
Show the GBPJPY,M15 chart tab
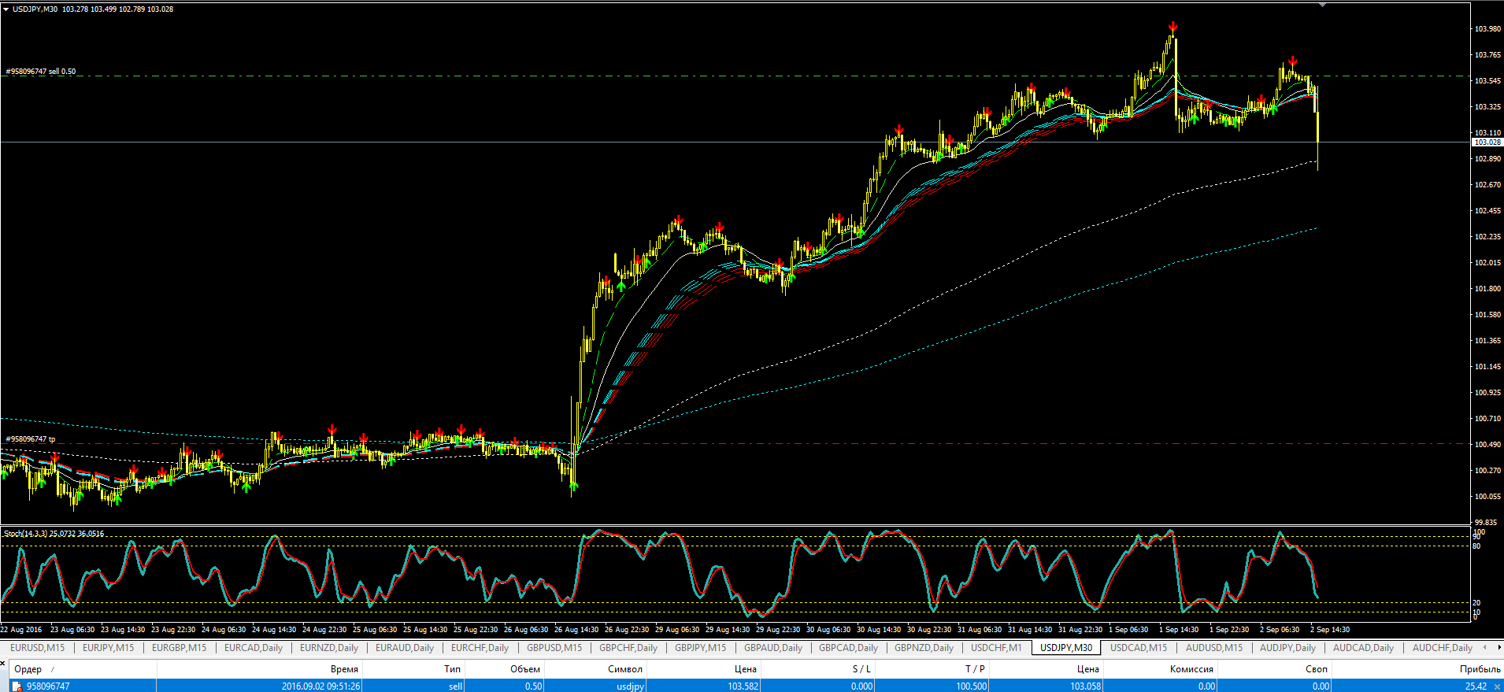coord(700,648)
